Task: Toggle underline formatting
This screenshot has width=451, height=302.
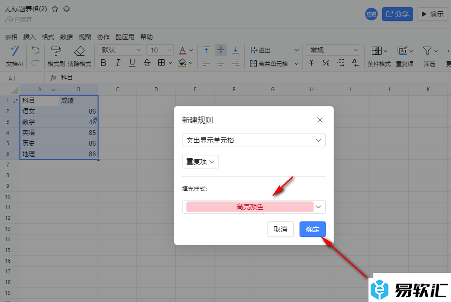Action: [x=132, y=63]
